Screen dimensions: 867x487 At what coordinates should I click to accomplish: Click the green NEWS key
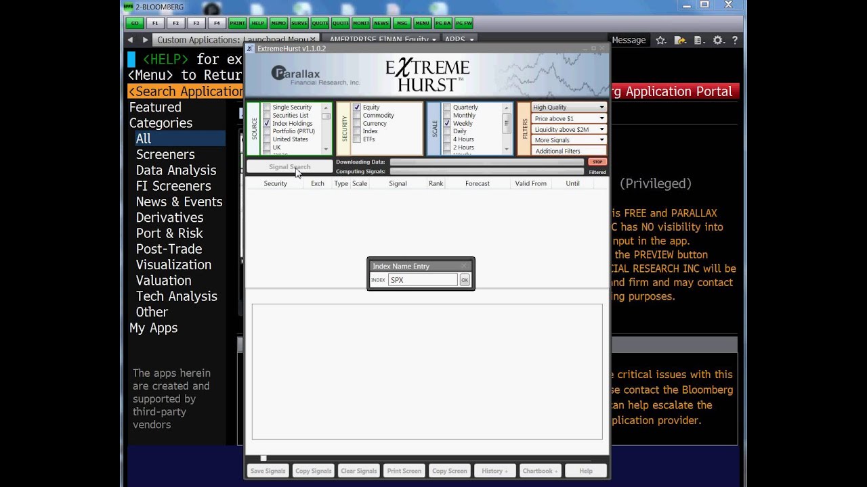click(381, 23)
